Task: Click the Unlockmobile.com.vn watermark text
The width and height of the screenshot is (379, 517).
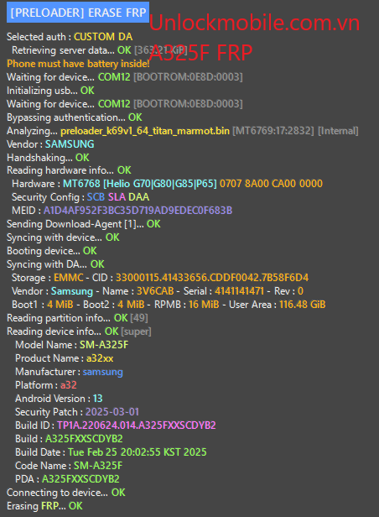Action: point(254,23)
